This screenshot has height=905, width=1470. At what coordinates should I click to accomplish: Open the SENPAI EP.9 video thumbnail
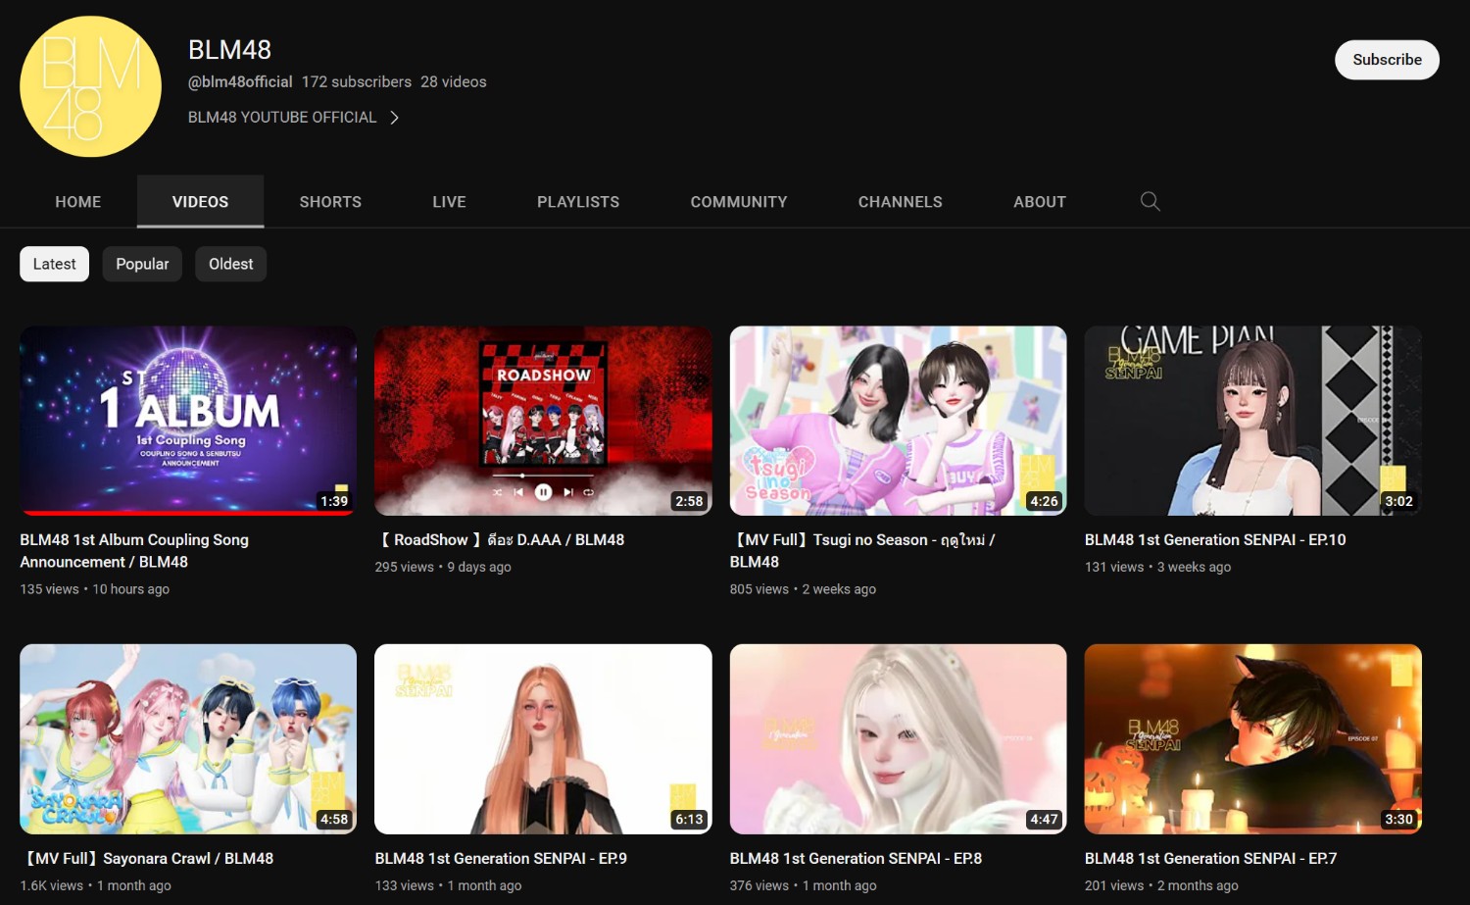(543, 739)
